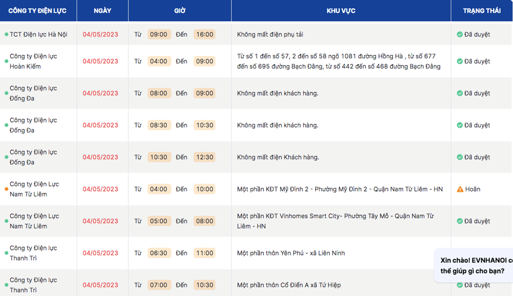Click the 06:30 start time for Yên Phú row
513x296 pixels.
point(159,253)
